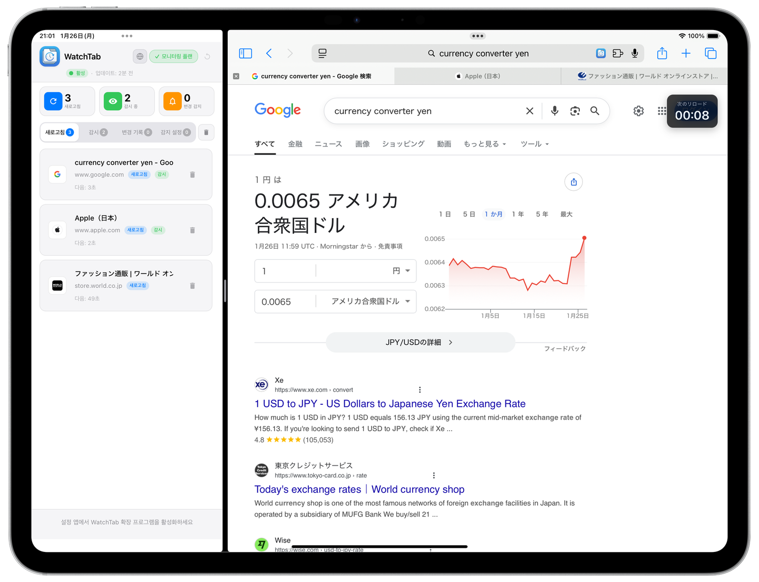Viewport: 759px width, 582px height.
Task: Switch to the 감시 tab in WatchTab
Action: 98,132
